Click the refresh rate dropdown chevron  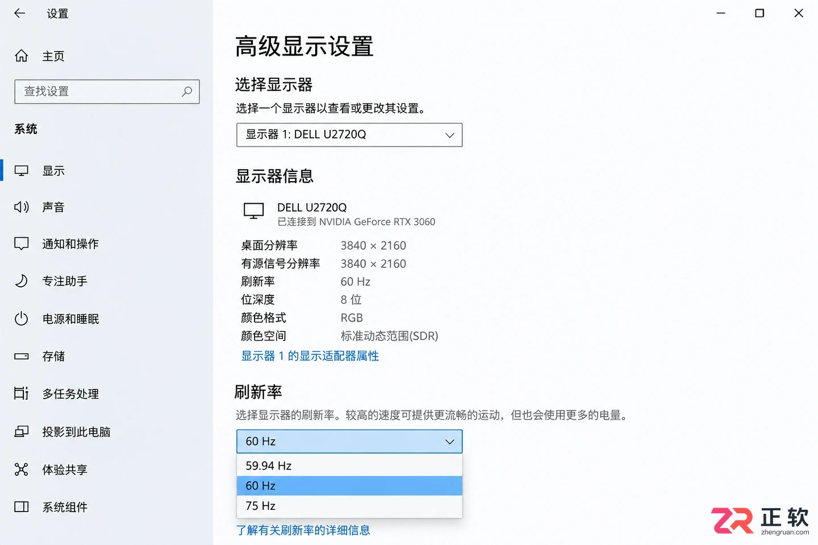click(x=450, y=442)
